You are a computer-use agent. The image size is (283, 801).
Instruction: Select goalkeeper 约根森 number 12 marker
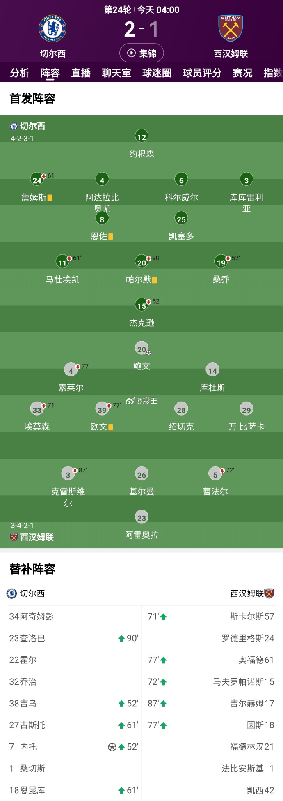coord(141,135)
